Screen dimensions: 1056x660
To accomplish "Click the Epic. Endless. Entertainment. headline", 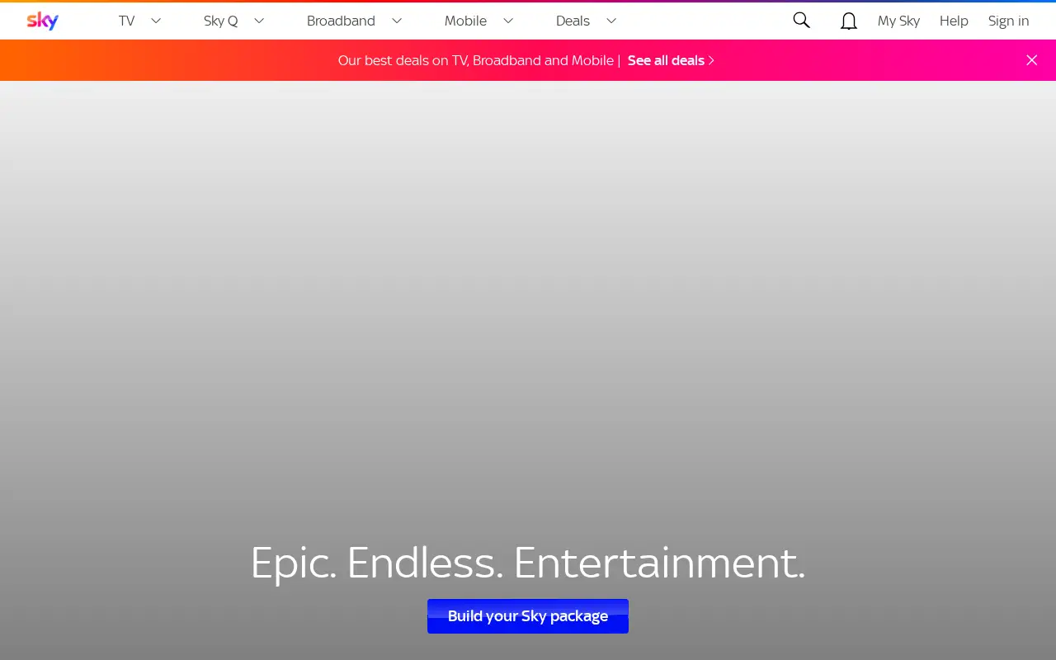I will (528, 563).
